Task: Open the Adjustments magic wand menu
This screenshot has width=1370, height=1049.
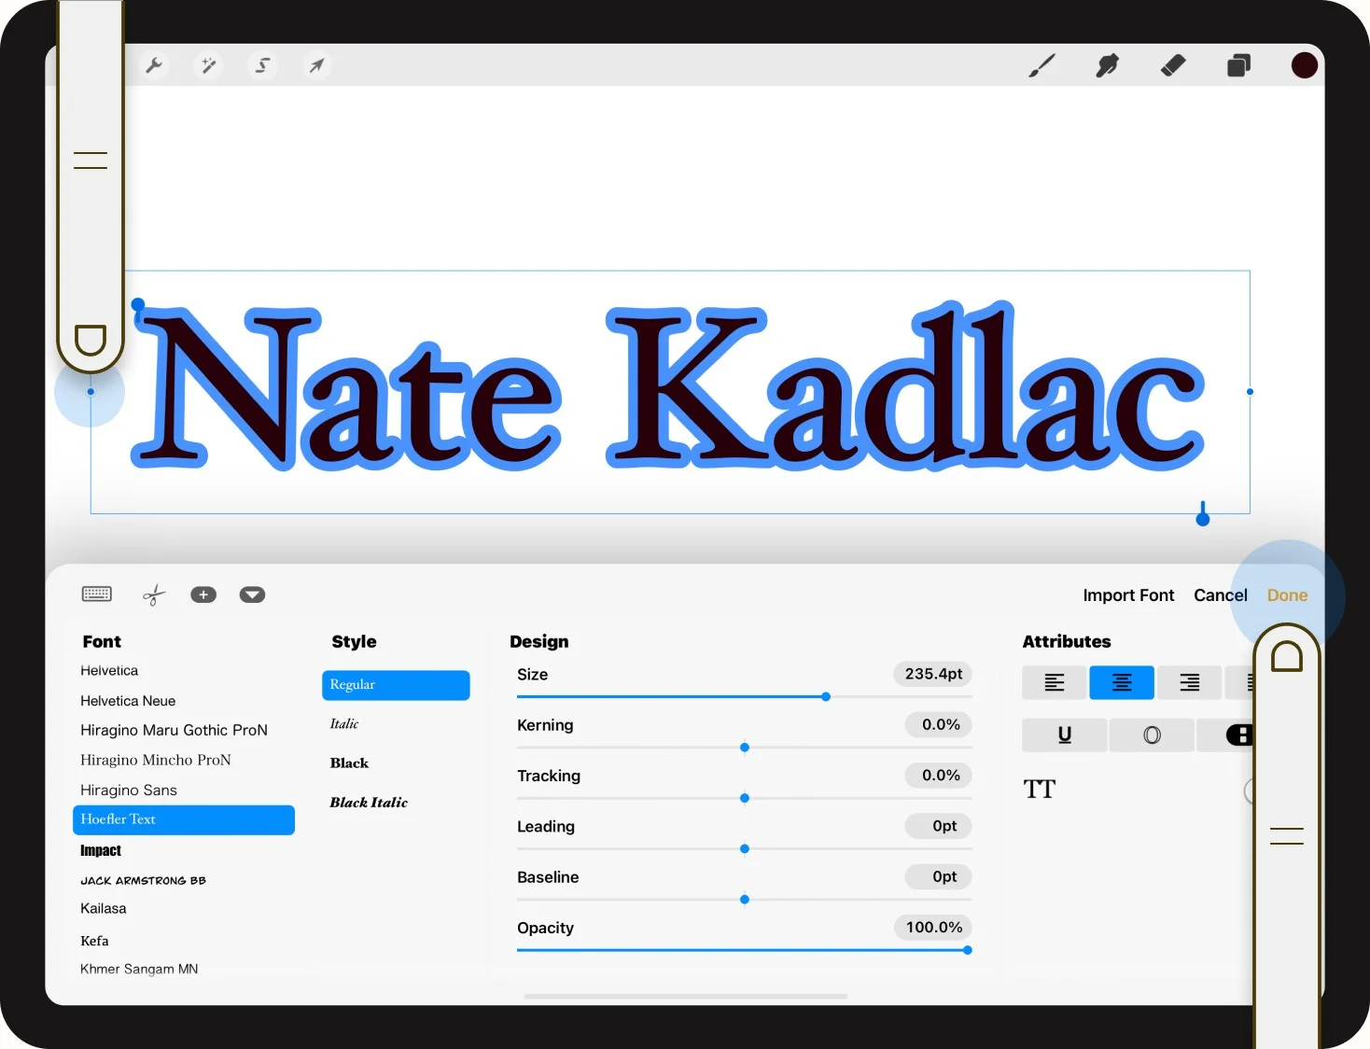Action: click(x=207, y=65)
